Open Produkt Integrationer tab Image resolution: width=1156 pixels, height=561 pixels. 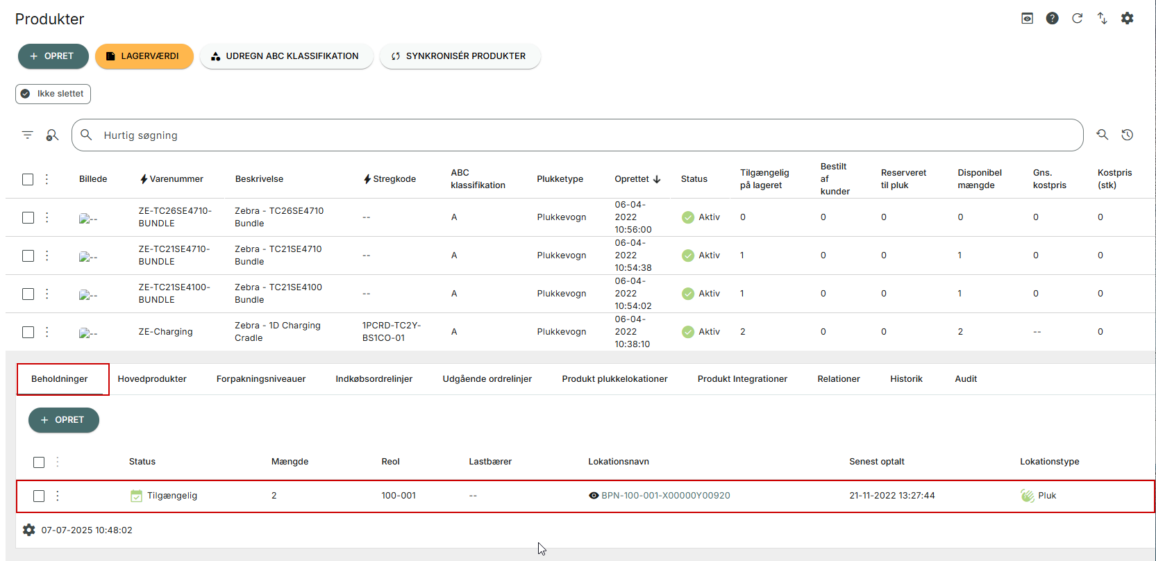click(x=743, y=379)
